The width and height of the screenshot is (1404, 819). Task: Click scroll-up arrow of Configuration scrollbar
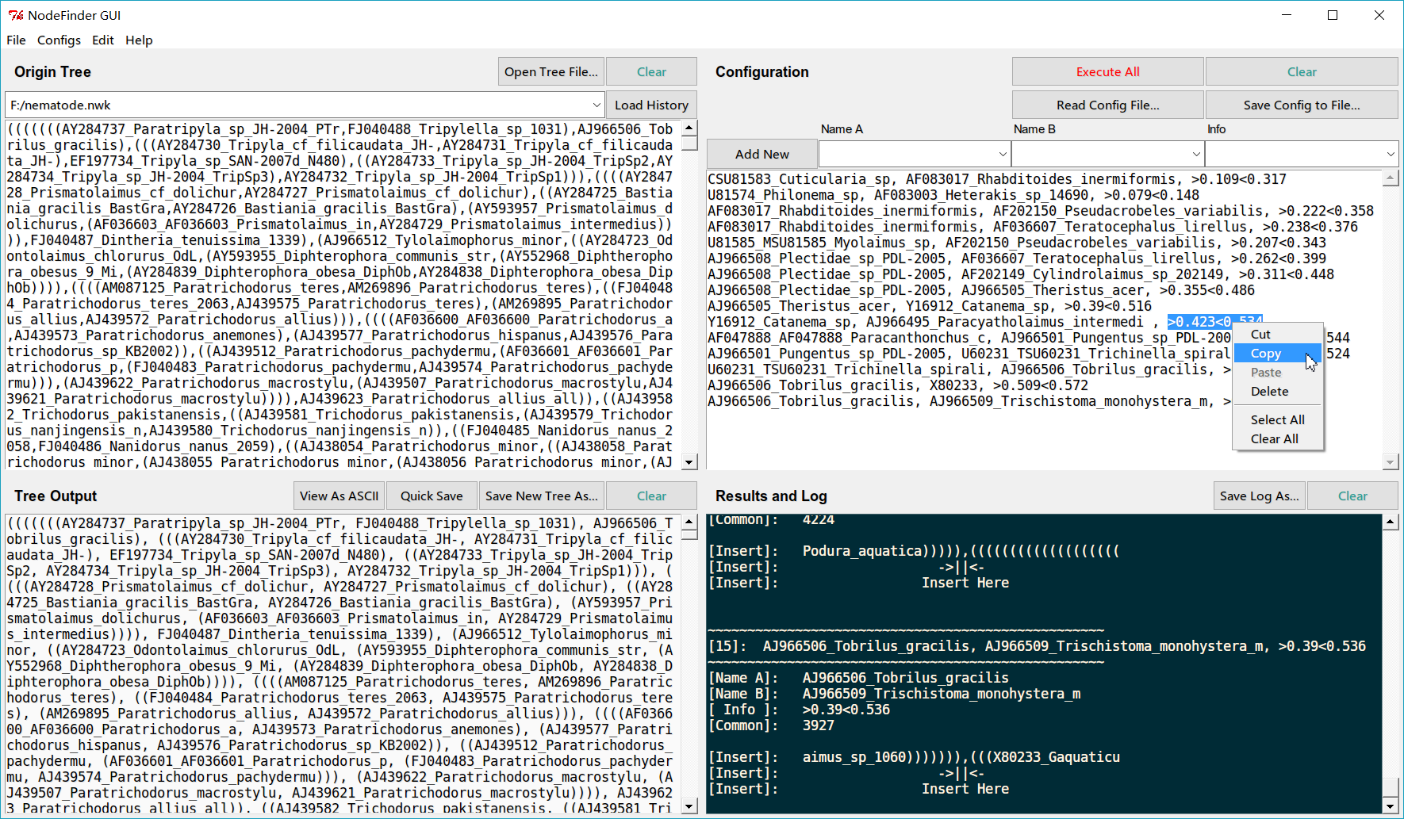coord(1390,178)
